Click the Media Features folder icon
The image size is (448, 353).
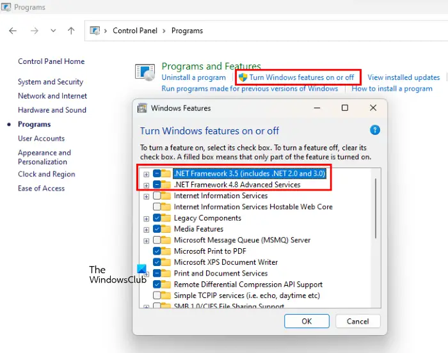click(166, 229)
